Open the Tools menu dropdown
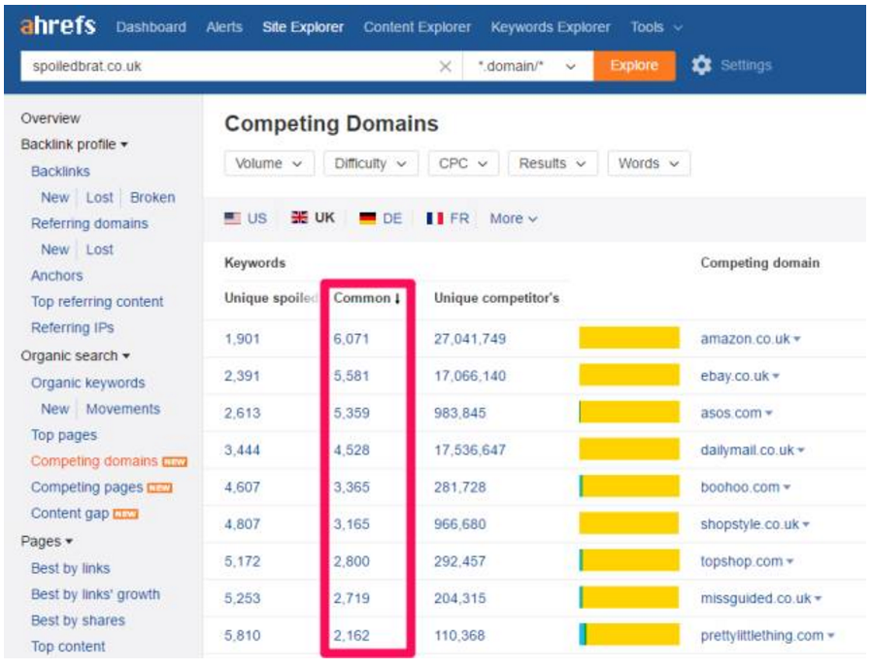This screenshot has height=669, width=872. coord(656,27)
